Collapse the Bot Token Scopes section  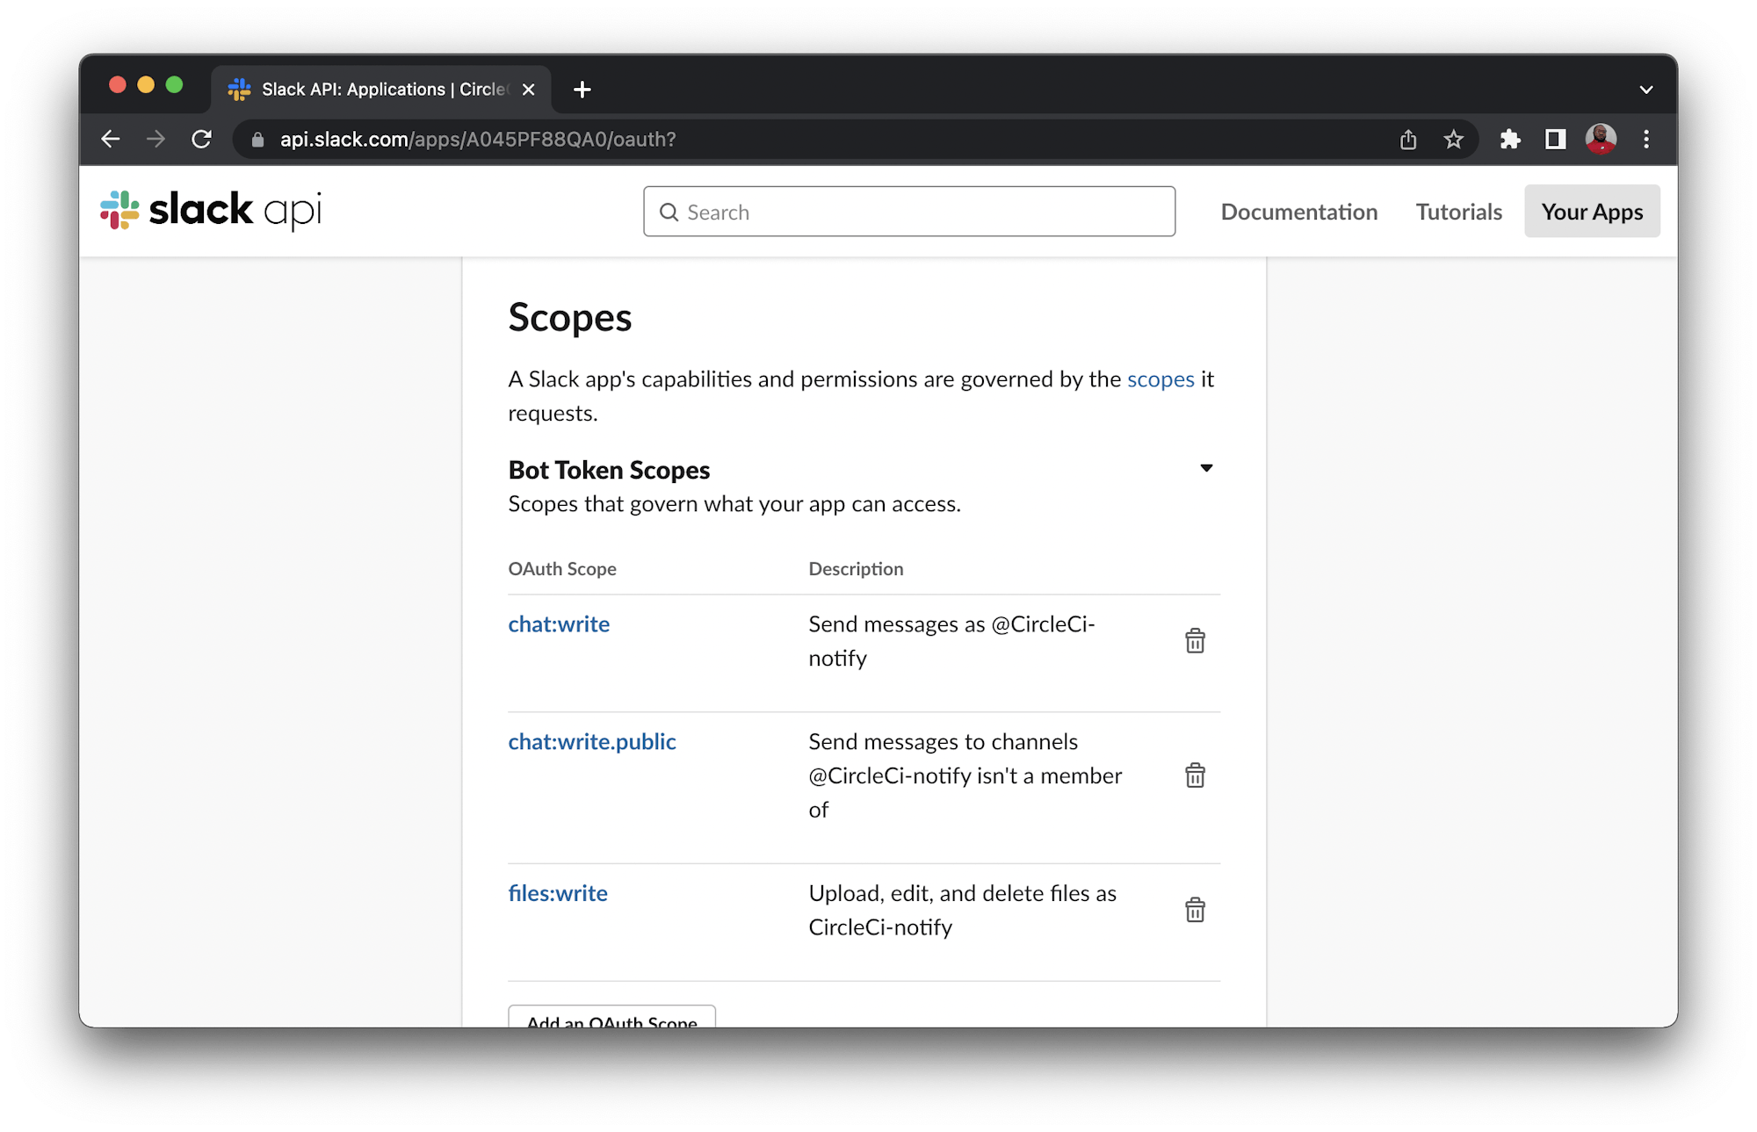tap(1206, 468)
